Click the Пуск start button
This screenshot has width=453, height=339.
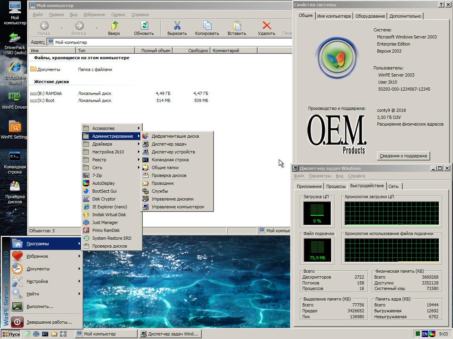point(11,334)
